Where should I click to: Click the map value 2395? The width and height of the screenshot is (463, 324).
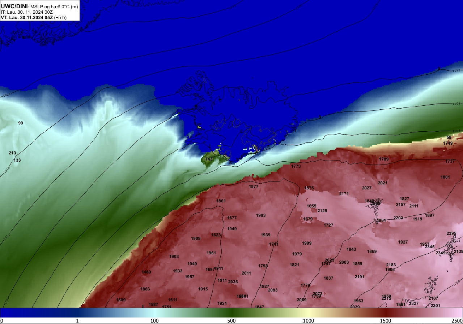pyautogui.click(x=451, y=233)
